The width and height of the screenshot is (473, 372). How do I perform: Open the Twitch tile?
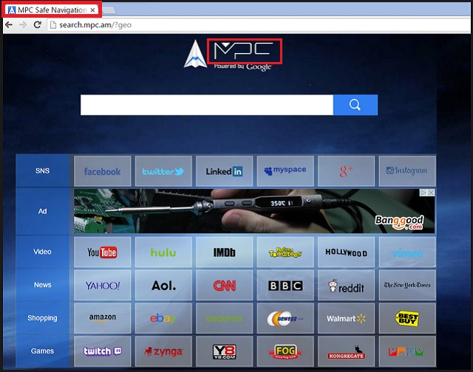(x=102, y=351)
